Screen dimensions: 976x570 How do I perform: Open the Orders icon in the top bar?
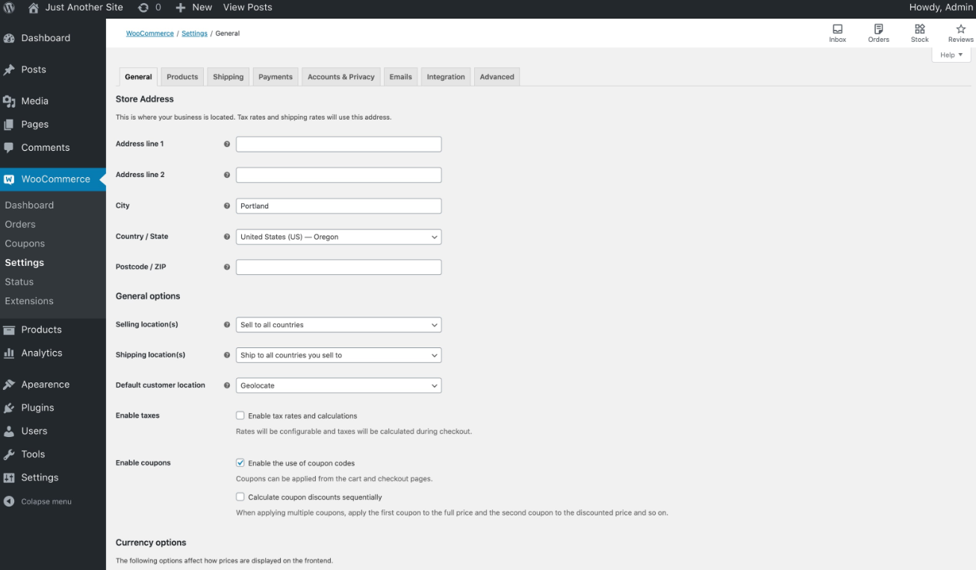click(x=878, y=33)
